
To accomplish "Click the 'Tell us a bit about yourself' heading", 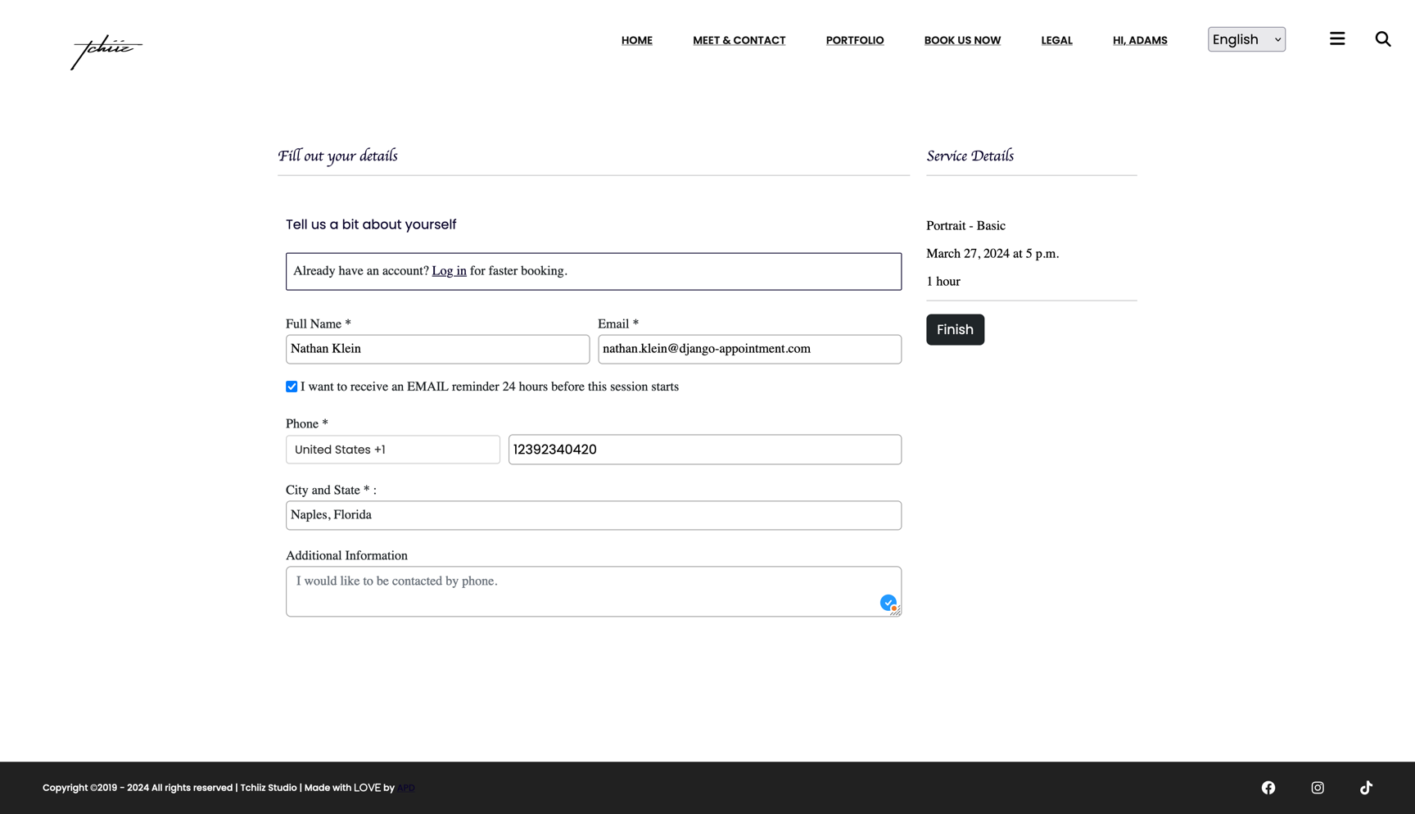I will [371, 224].
